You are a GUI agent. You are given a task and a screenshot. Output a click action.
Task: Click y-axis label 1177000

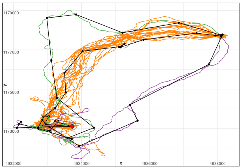11,52
